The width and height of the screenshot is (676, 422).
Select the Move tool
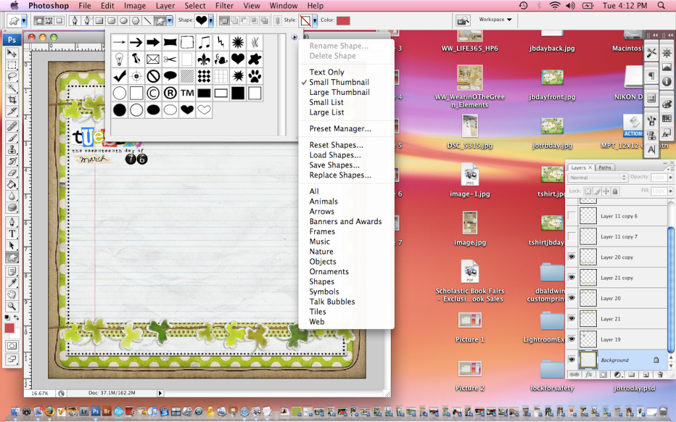pyautogui.click(x=12, y=54)
